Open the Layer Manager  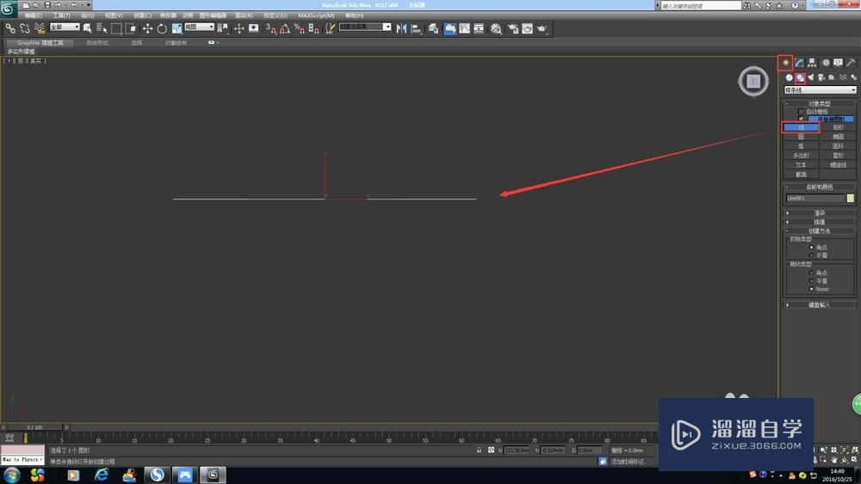pos(433,28)
